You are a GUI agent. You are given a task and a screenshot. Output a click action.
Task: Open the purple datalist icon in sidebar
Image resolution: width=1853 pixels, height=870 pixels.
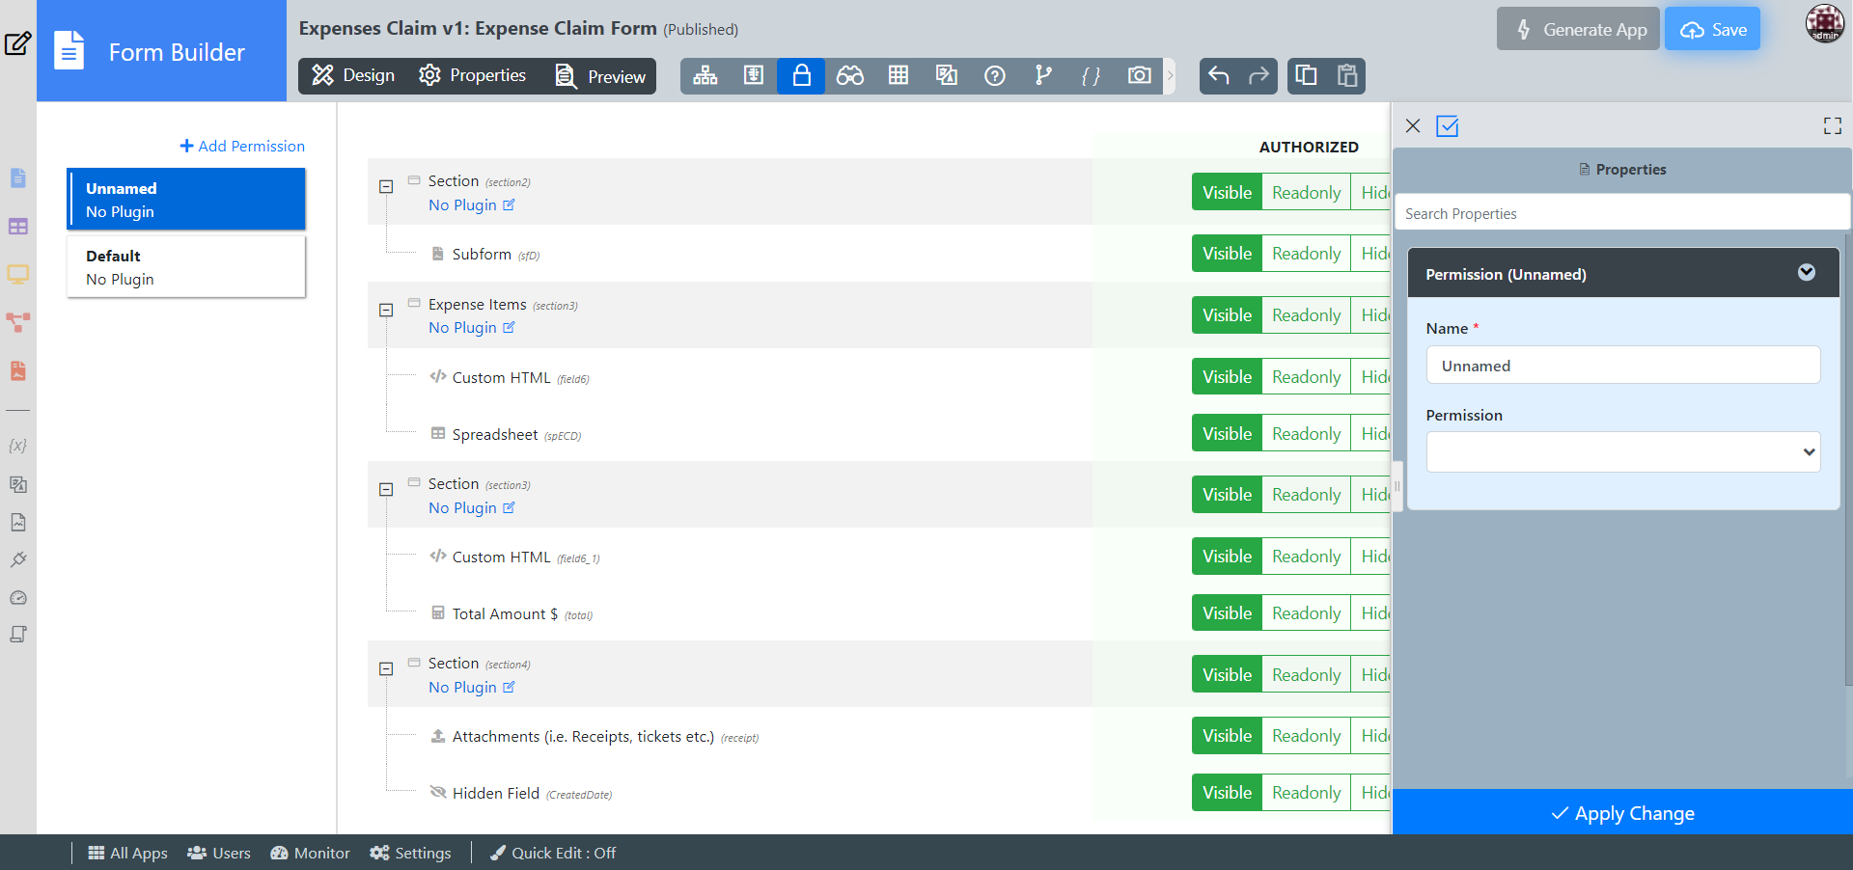18,227
